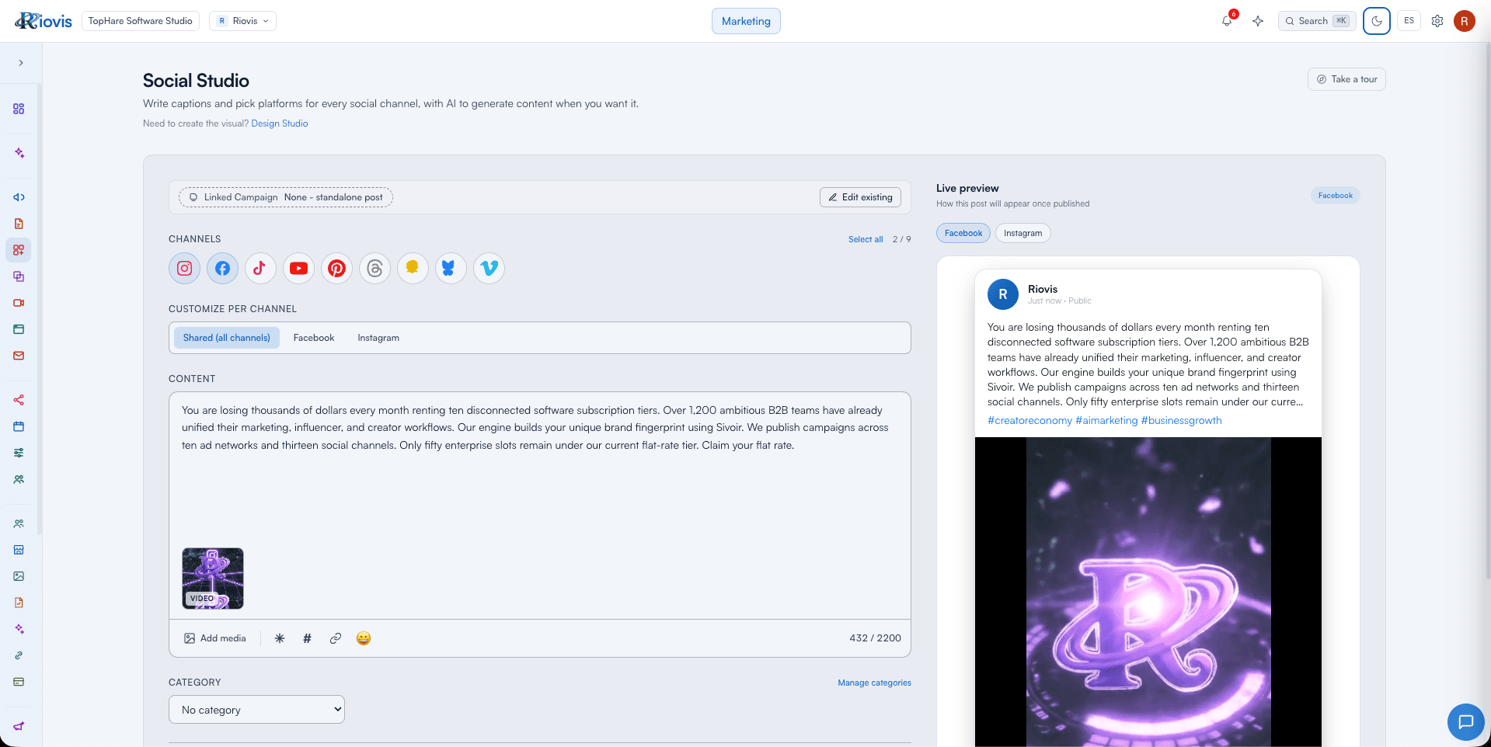1491x747 pixels.
Task: Open the emoji picker
Action: click(364, 638)
